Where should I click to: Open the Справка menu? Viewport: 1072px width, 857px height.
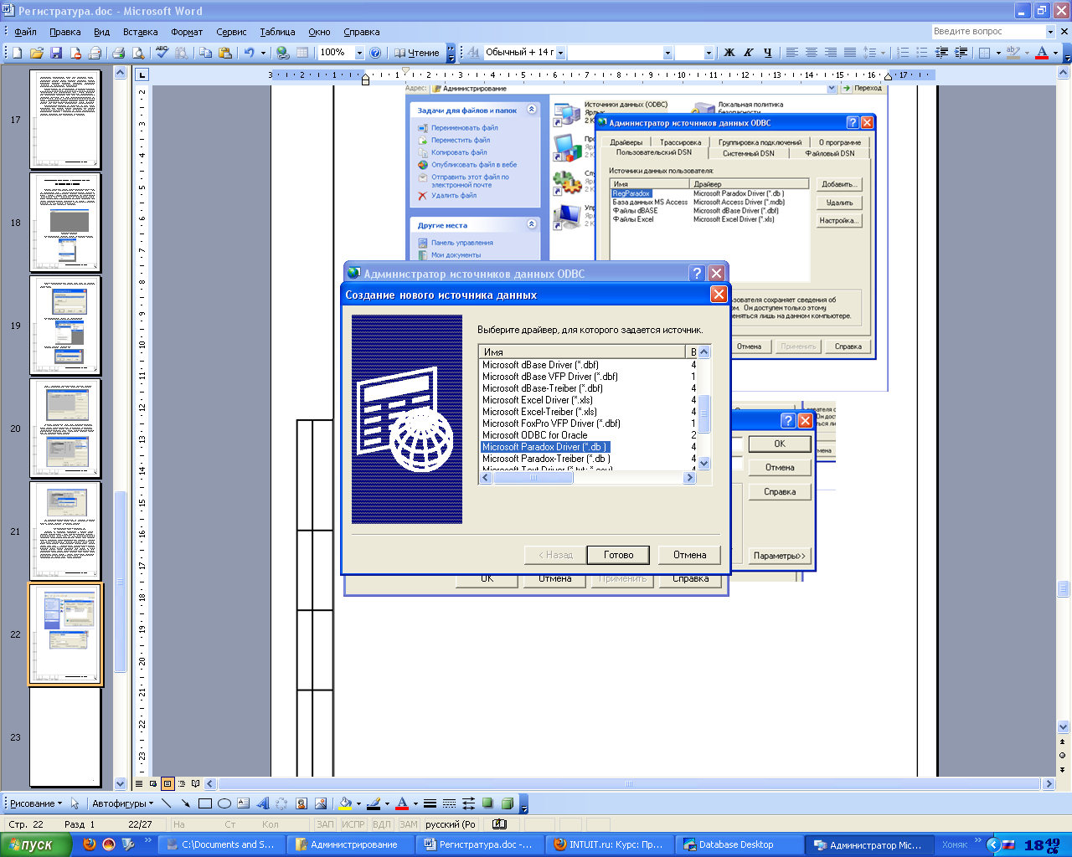[x=361, y=32]
